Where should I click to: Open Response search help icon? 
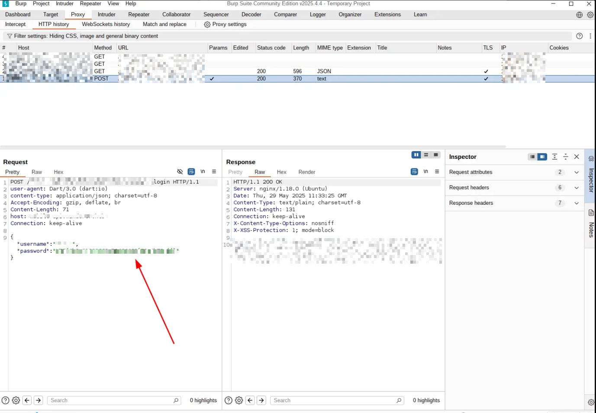(x=228, y=401)
